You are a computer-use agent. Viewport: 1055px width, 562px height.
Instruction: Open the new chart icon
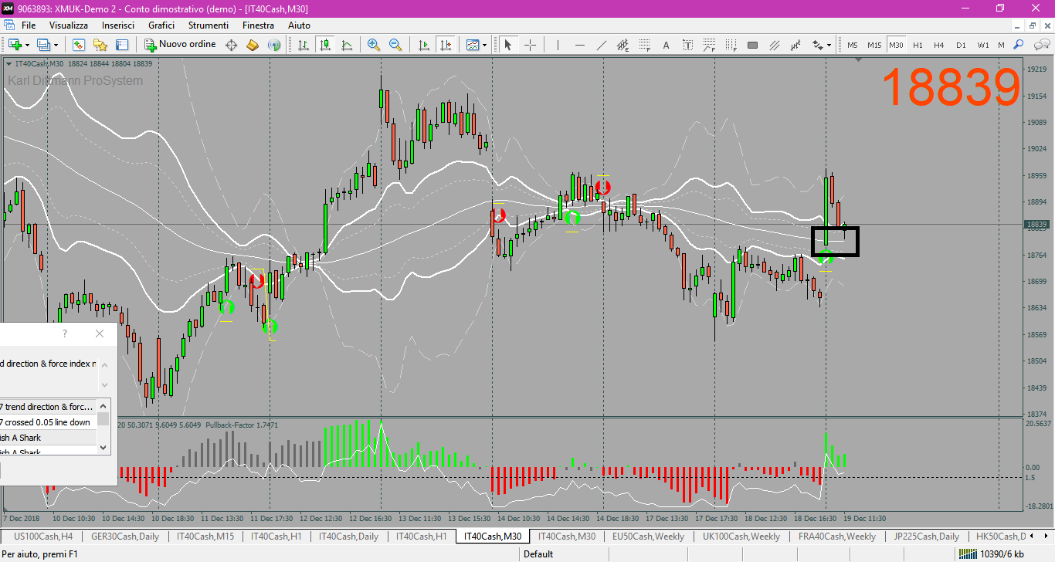point(14,45)
